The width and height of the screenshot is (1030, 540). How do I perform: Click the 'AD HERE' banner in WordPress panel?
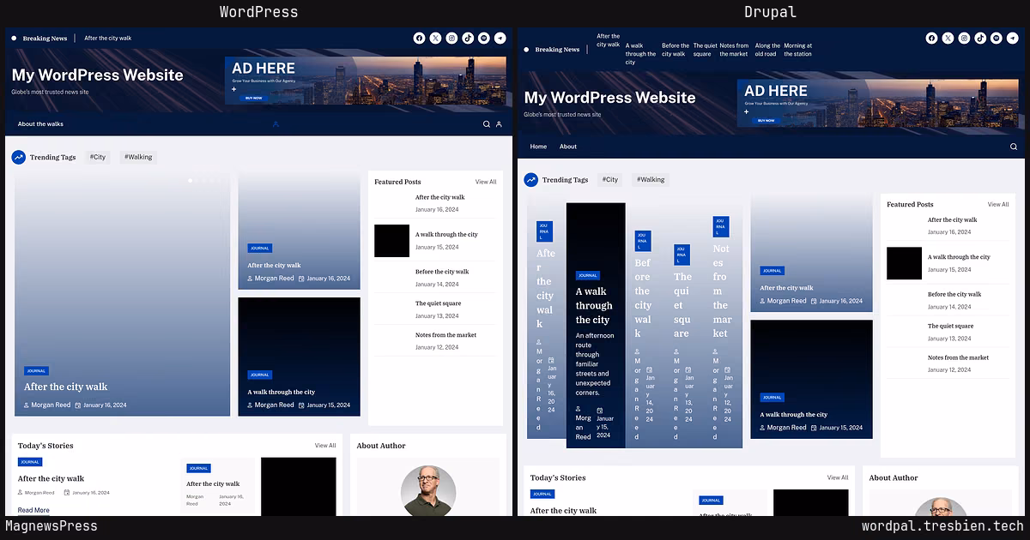point(366,81)
